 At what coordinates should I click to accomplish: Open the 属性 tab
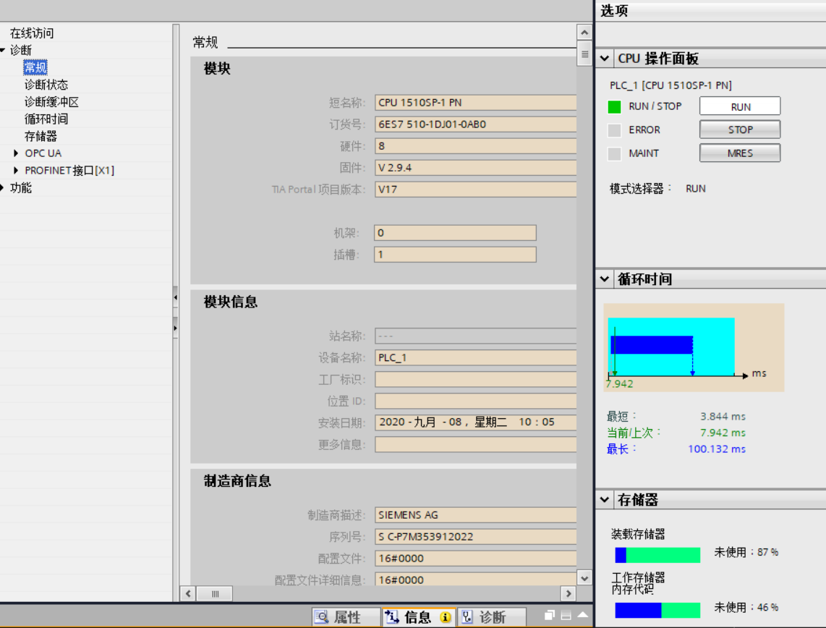click(346, 617)
